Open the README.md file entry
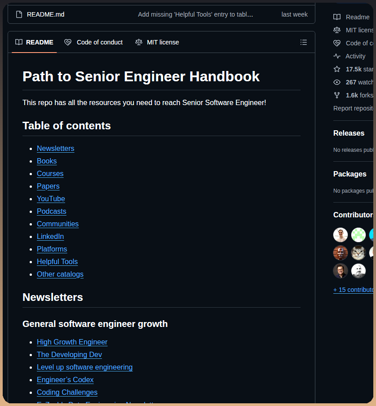Image resolution: width=376 pixels, height=406 pixels. pos(45,14)
